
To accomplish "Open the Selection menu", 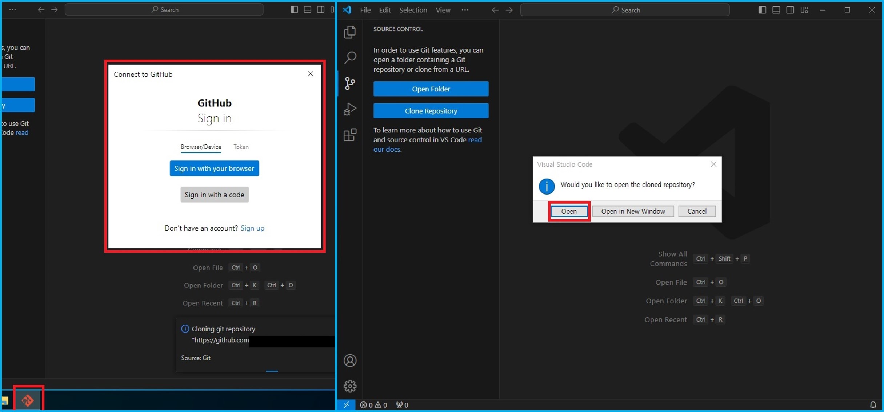I will coord(413,10).
